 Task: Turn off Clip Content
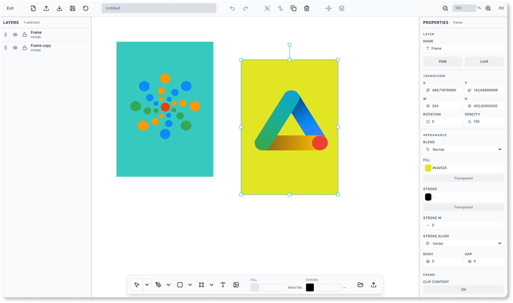[x=463, y=289]
